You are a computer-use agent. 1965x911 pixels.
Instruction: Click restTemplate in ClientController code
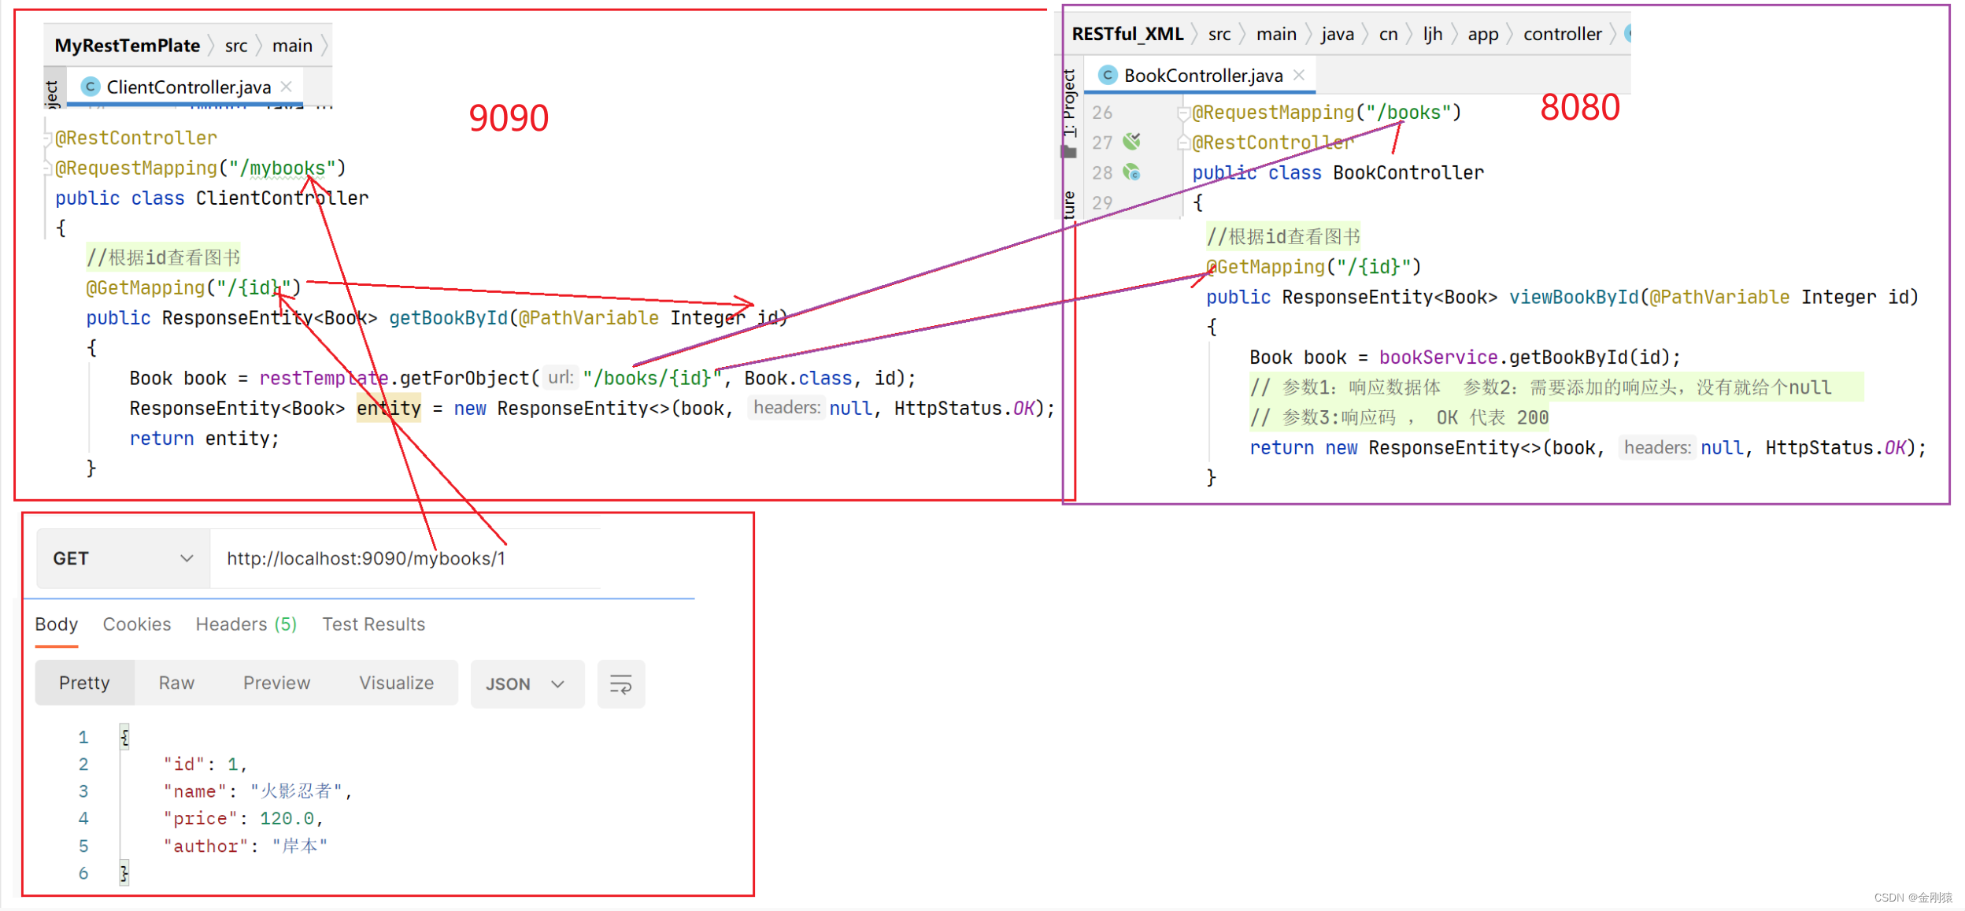(324, 379)
